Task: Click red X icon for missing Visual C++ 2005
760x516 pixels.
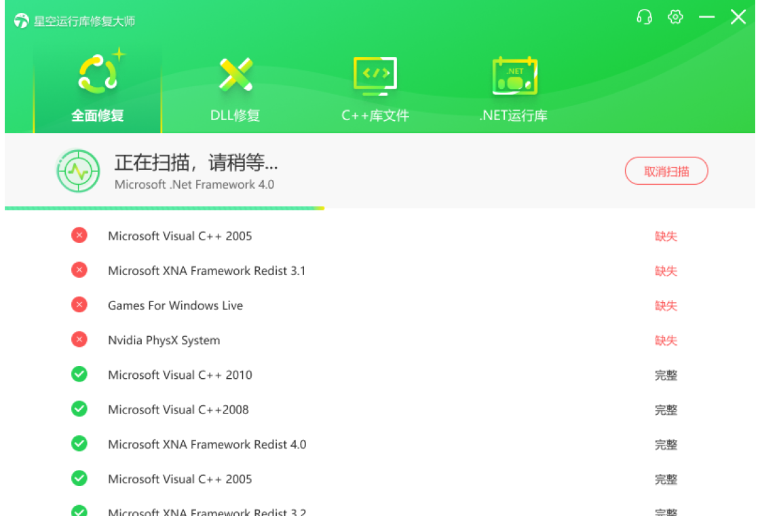Action: coord(79,235)
